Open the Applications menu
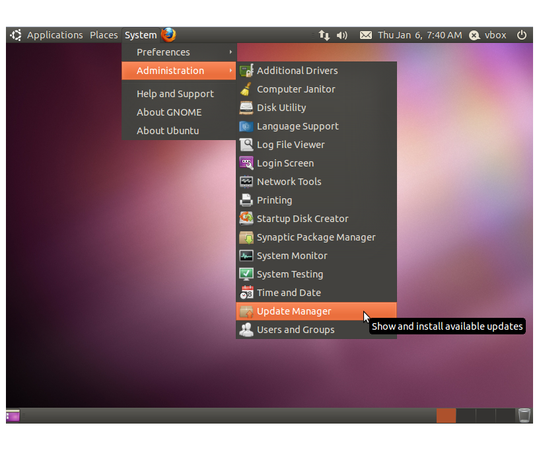This screenshot has height=450, width=539. [55, 35]
